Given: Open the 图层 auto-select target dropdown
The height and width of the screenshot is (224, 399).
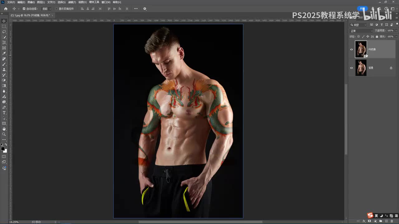Looking at the screenshot, I should pos(46,9).
